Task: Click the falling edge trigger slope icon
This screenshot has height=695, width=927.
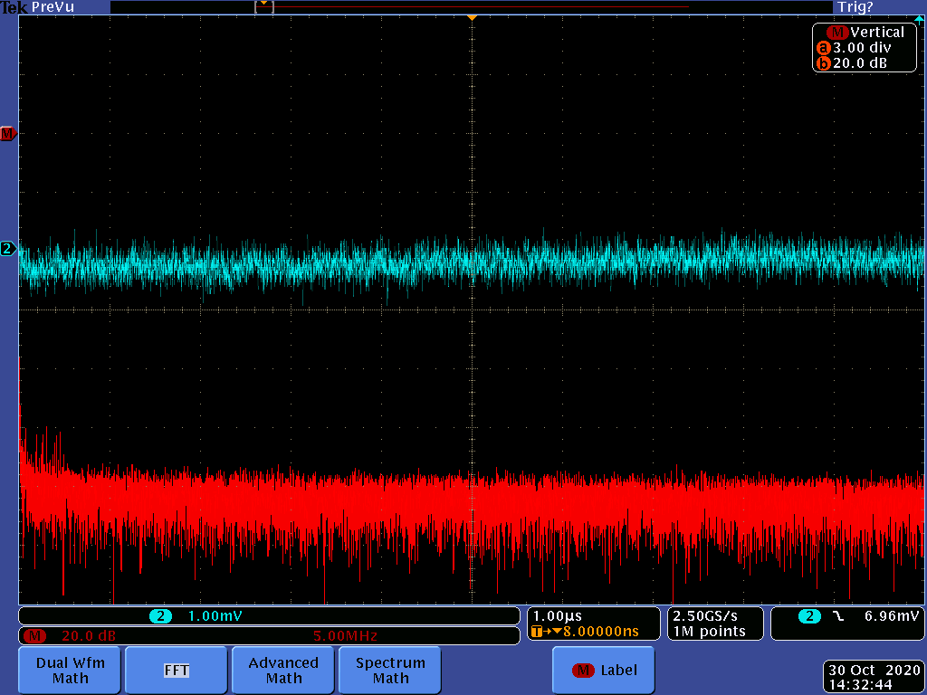Action: [x=838, y=616]
